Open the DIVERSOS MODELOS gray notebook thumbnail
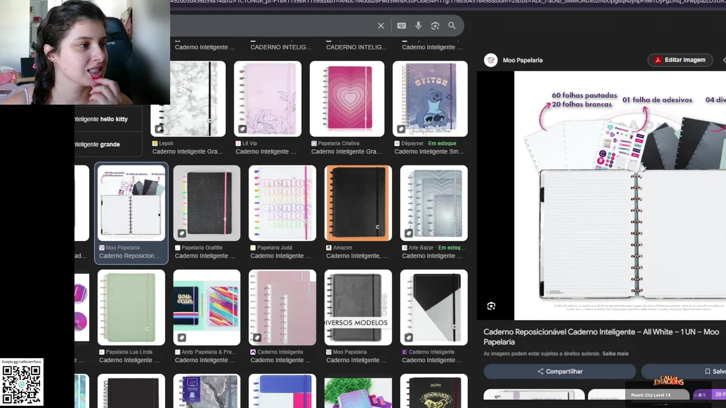726x408 pixels. [x=358, y=307]
